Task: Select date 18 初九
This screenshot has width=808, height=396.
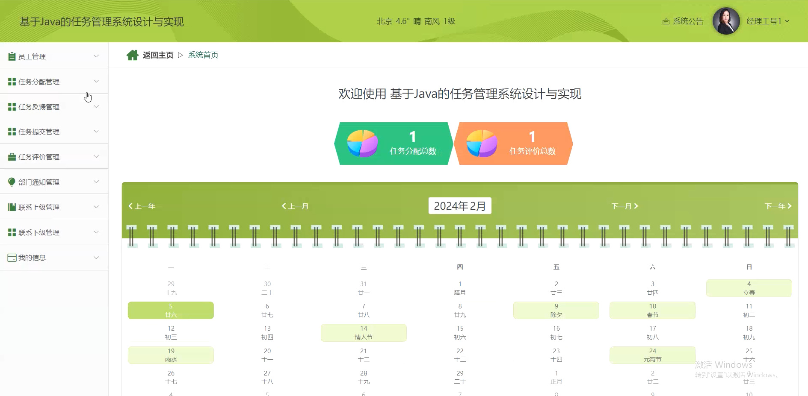Action: pos(749,333)
